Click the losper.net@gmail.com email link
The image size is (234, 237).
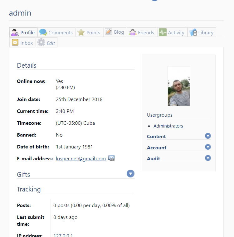(x=81, y=159)
